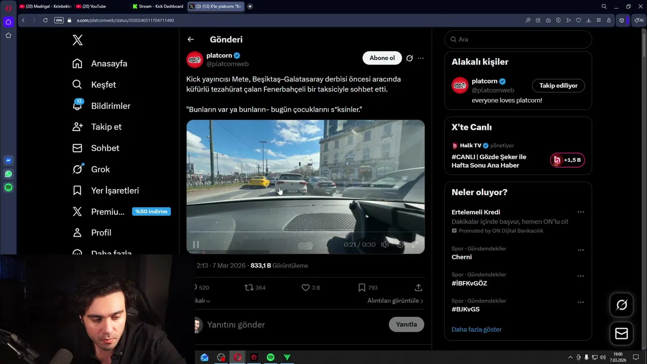The image size is (647, 364).
Task: Open Spotify from Windows taskbar
Action: click(x=270, y=357)
